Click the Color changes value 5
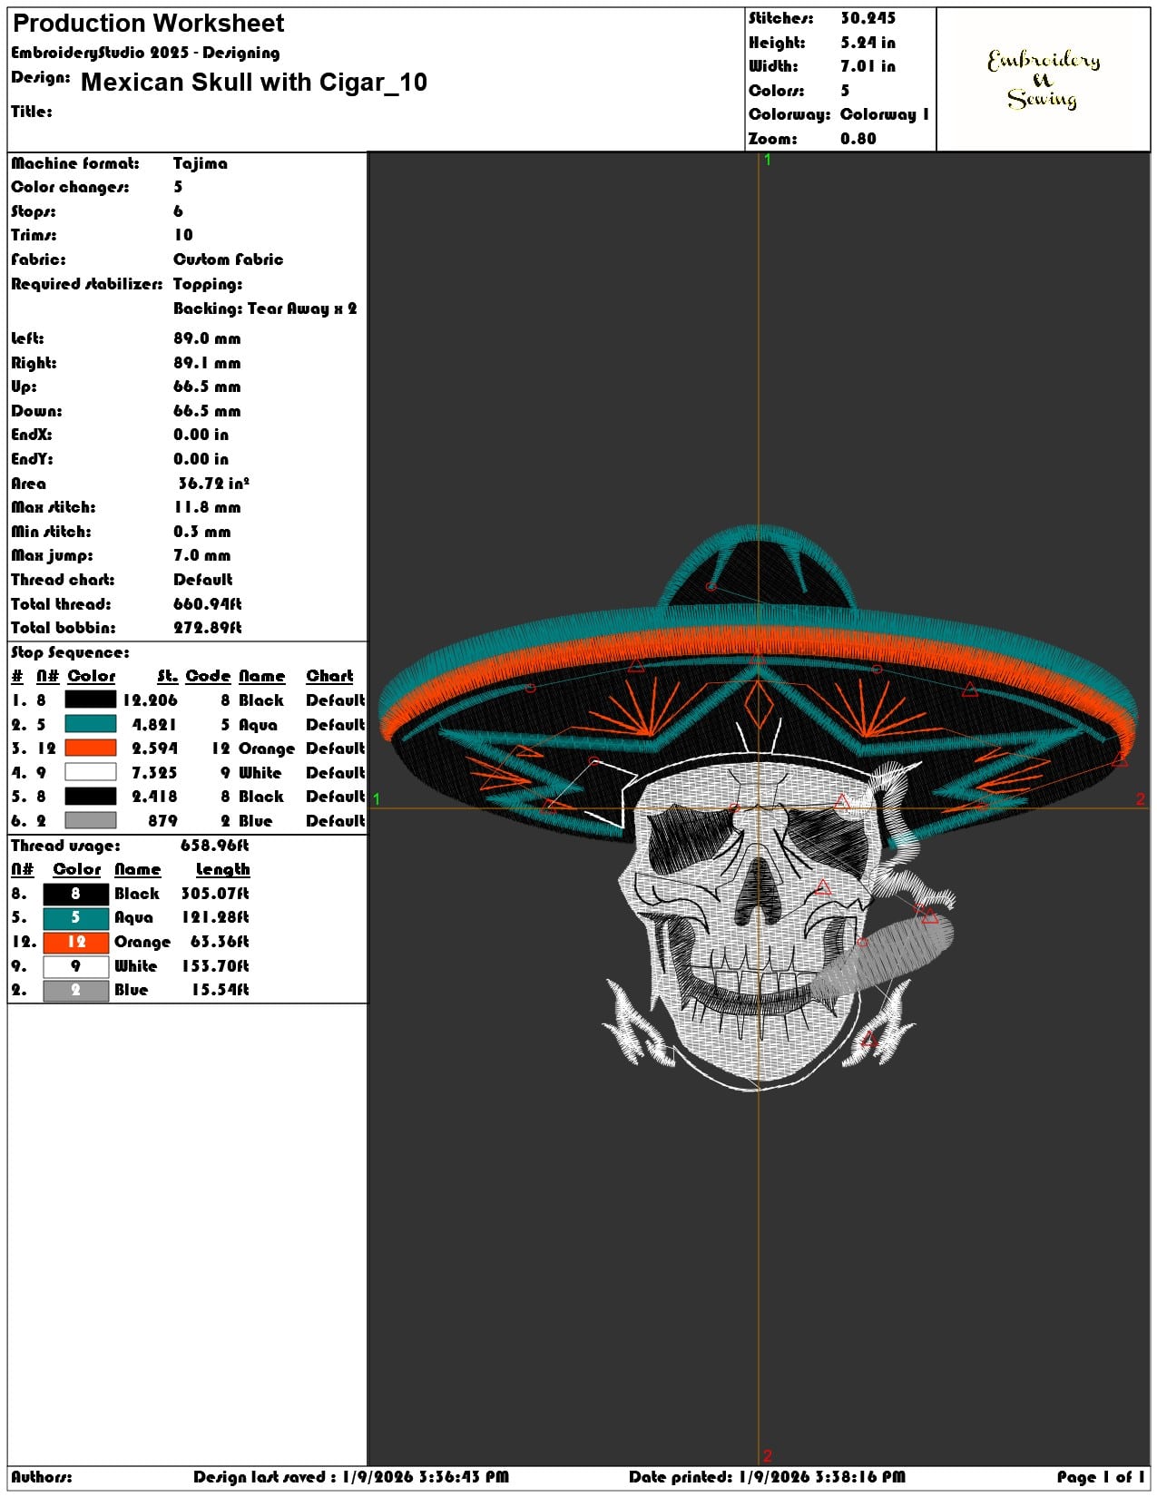The image size is (1157, 1497). tap(178, 187)
